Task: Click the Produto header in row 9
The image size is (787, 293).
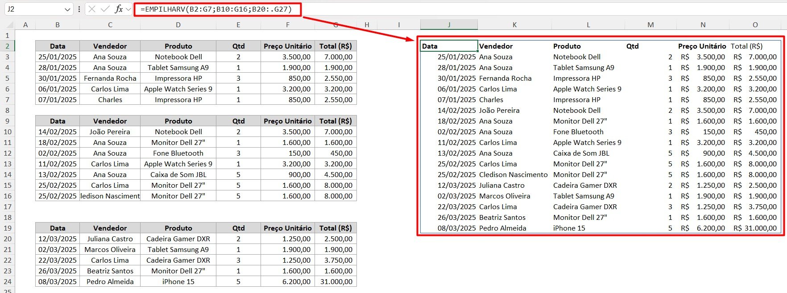Action: tap(178, 121)
